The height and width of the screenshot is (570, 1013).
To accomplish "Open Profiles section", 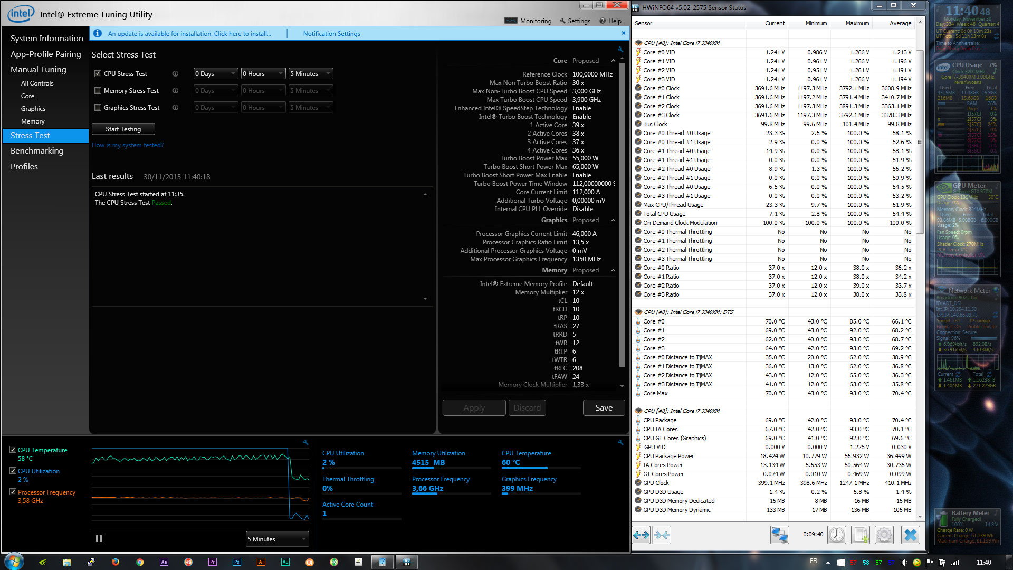I will tap(24, 167).
